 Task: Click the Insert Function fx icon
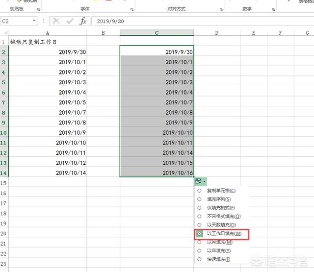click(83, 21)
